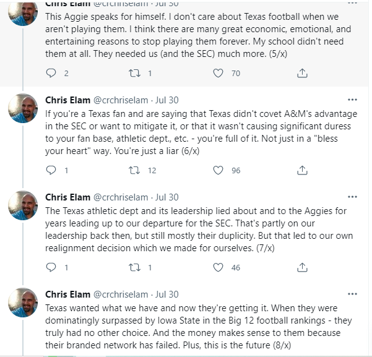Open more options on the (6/x) tweet

click(352, 100)
